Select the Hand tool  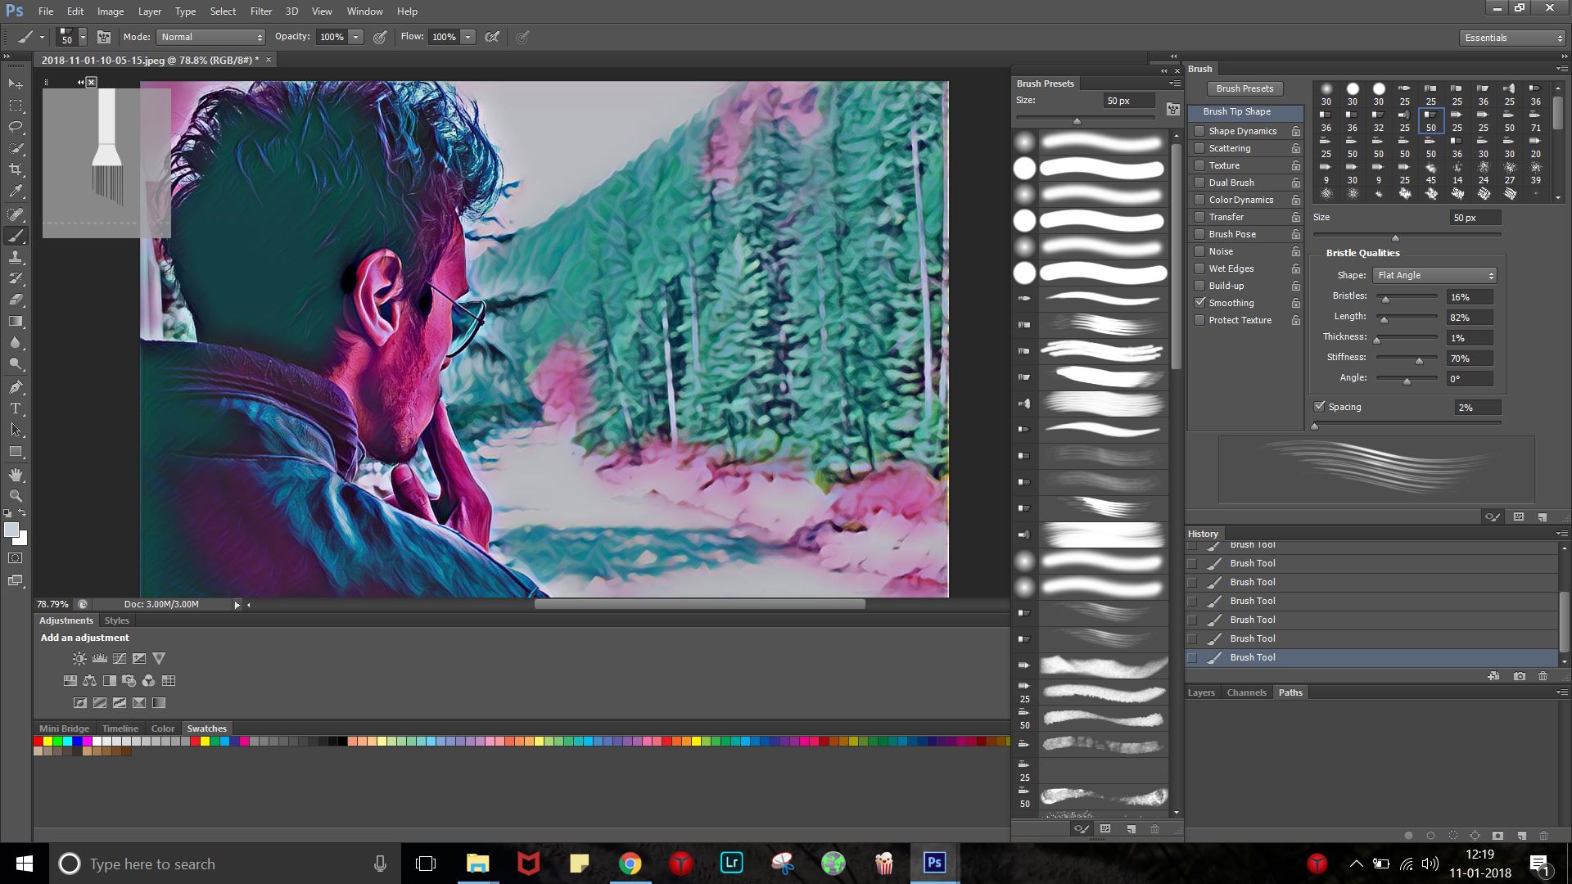[x=16, y=475]
